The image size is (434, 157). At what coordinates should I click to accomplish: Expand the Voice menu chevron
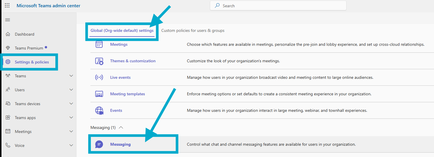(71, 145)
